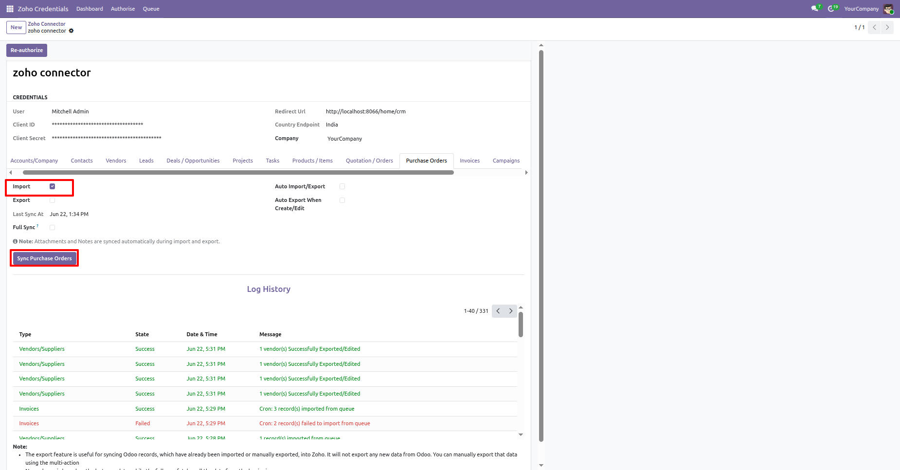Screen dimensions: 900x470
Task: Switch to the Invoices tab
Action: click(x=469, y=161)
